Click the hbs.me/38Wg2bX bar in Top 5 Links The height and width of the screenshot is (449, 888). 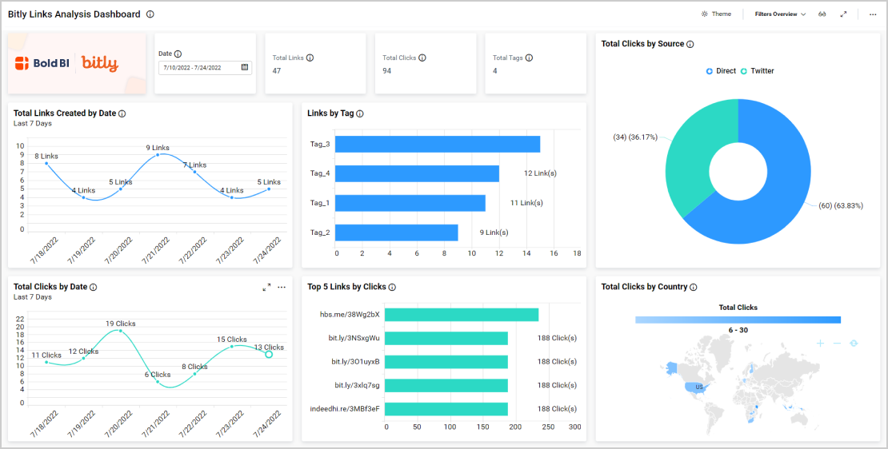[x=462, y=315]
